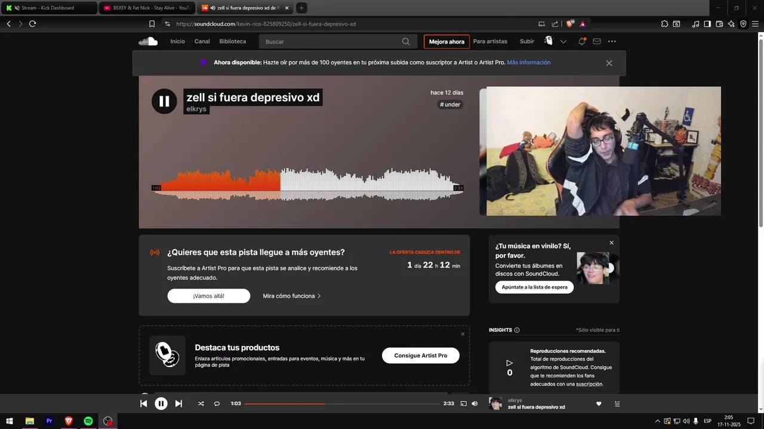The height and width of the screenshot is (429, 764).
Task: Click the Mejora ahora upgrade button
Action: coord(446,42)
